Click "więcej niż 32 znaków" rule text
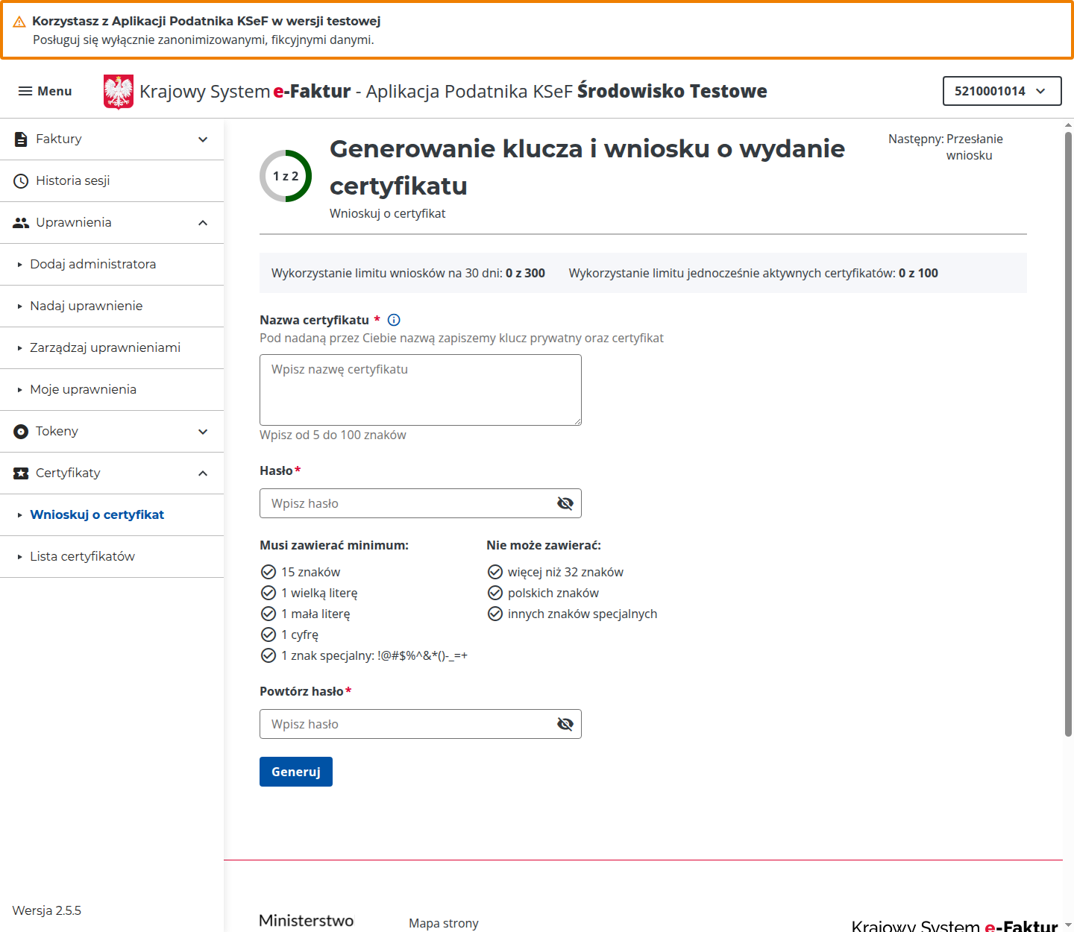This screenshot has width=1074, height=932. [565, 572]
